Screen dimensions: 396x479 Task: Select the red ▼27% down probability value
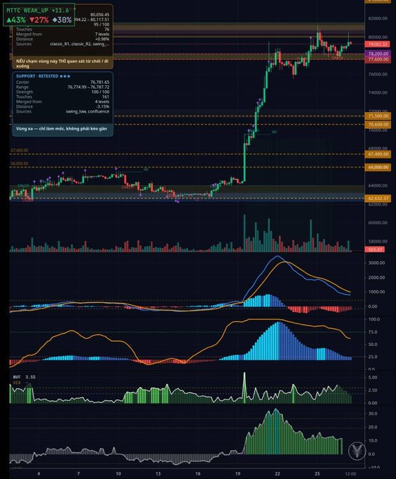pos(39,20)
